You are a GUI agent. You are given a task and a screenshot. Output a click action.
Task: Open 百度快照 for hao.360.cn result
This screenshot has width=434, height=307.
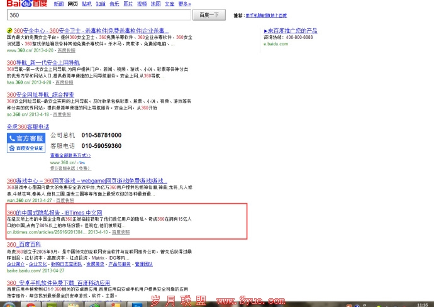pos(64,82)
